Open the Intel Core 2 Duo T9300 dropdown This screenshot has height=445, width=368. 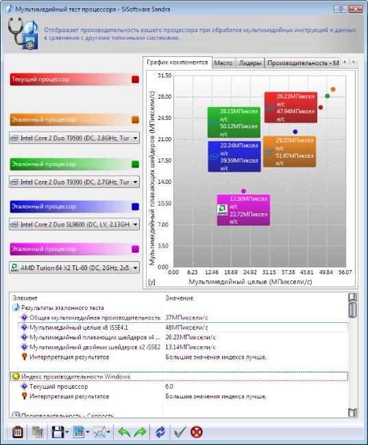74,182
